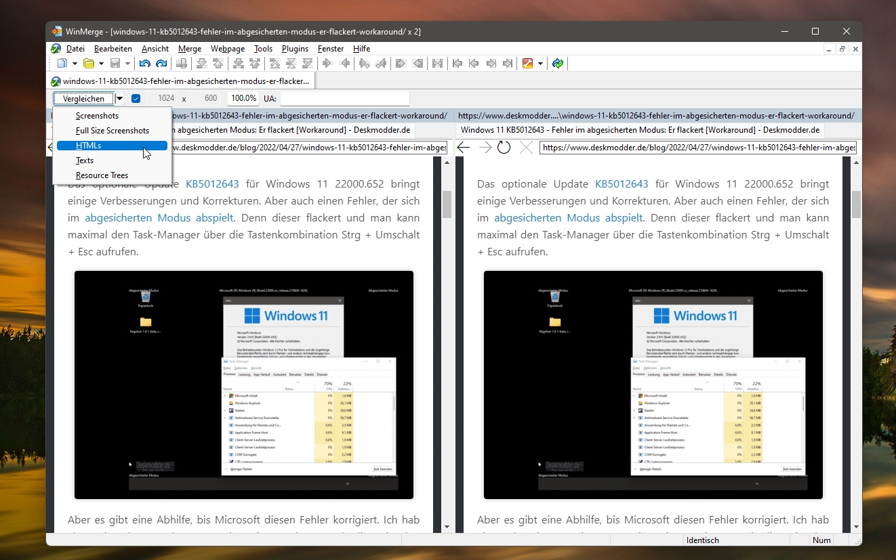Screen dimensions: 896x560
Task: Click the Select line difference icon
Action: point(181,64)
